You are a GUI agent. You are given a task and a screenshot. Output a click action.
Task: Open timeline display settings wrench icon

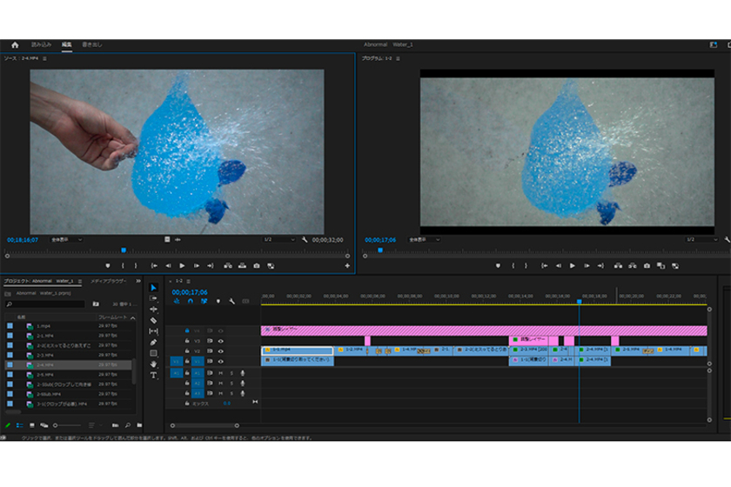point(231,302)
